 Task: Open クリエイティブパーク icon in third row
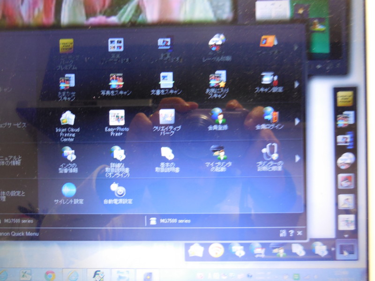click(167, 116)
